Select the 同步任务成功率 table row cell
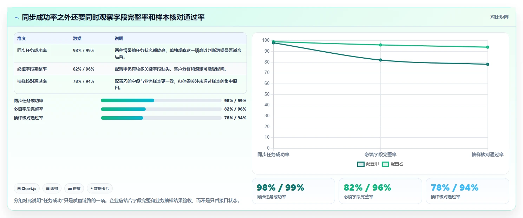 coord(32,51)
